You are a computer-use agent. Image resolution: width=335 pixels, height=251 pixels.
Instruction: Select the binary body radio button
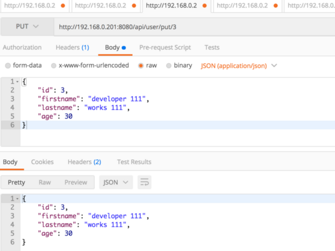[x=169, y=66]
